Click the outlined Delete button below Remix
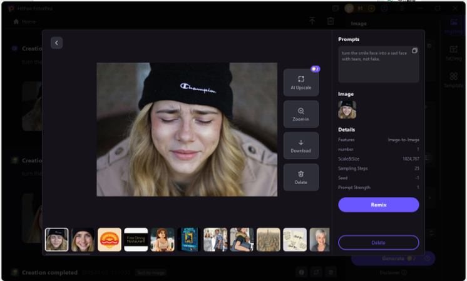 (x=378, y=243)
